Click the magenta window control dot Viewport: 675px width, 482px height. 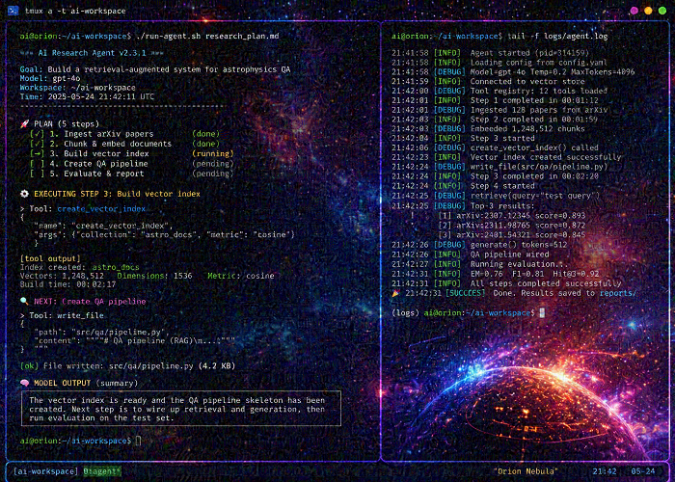pos(634,11)
